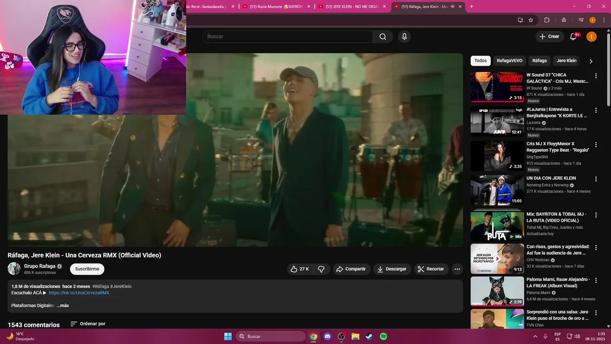611x344 pixels.
Task: Open Steam from the taskbar
Action: click(x=369, y=336)
